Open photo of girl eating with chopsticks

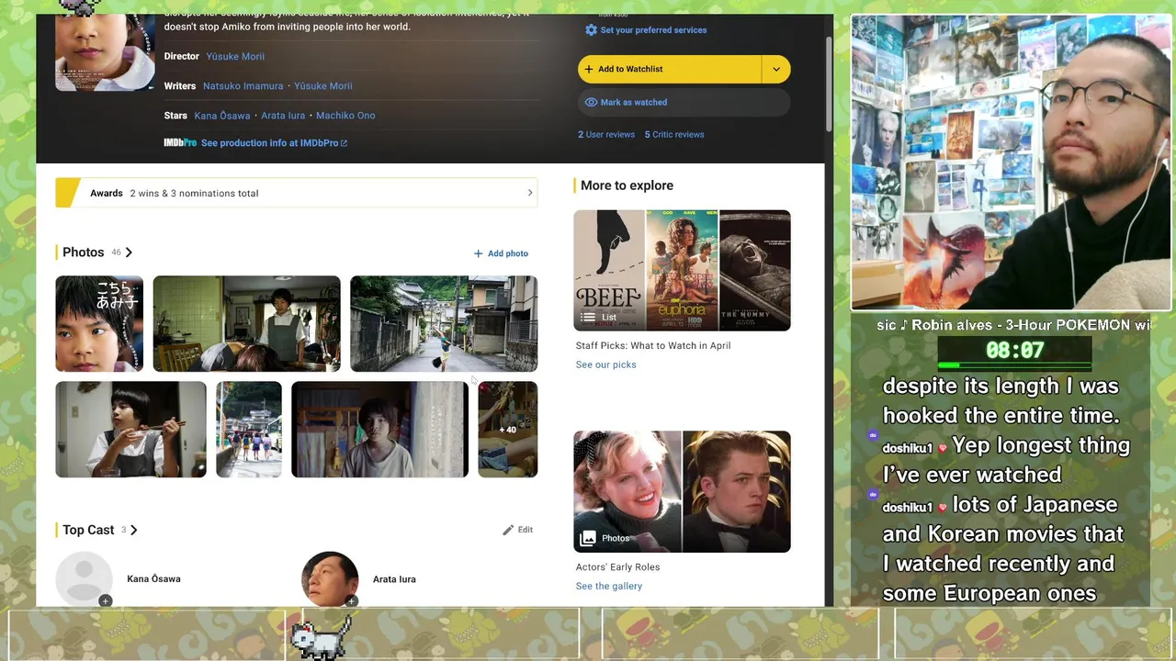pyautogui.click(x=131, y=430)
